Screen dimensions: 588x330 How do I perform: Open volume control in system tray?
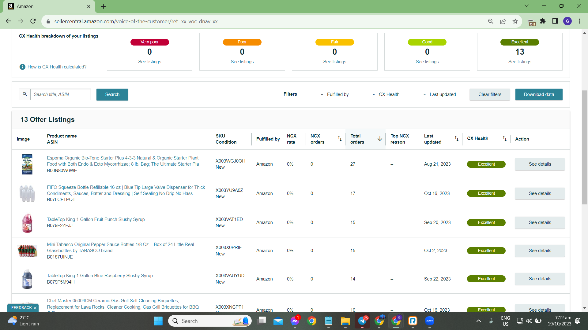[529, 321]
